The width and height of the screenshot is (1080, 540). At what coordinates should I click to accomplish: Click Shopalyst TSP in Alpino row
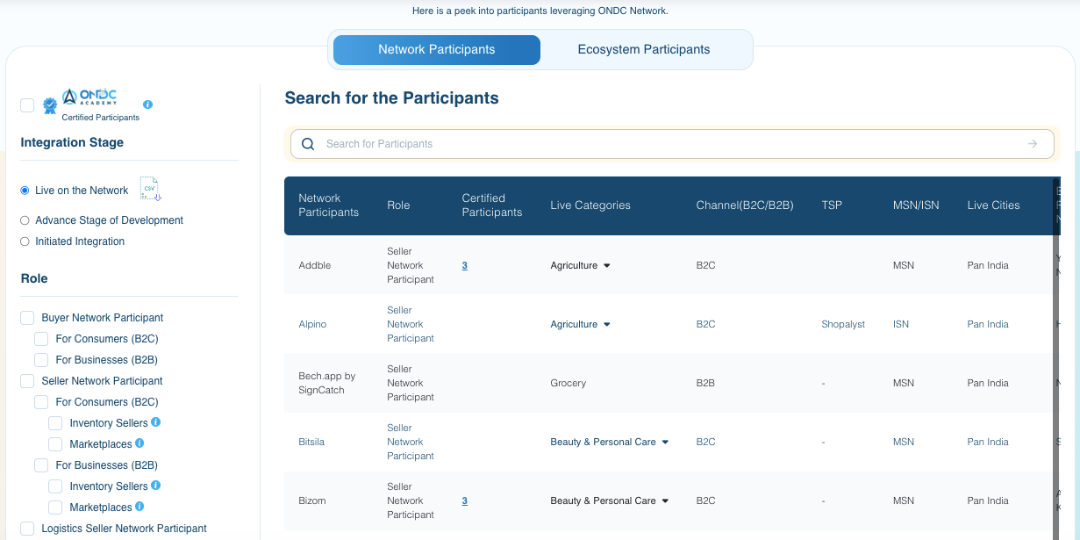843,324
